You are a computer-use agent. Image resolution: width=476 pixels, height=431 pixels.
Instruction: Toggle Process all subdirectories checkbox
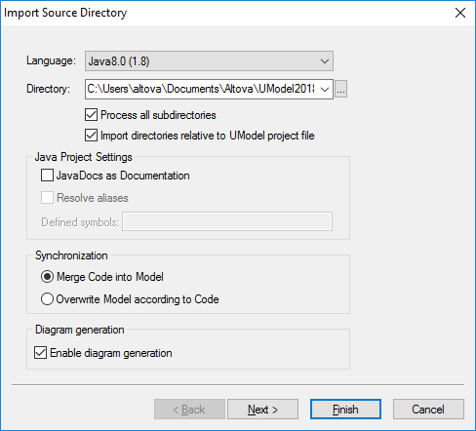(x=91, y=115)
